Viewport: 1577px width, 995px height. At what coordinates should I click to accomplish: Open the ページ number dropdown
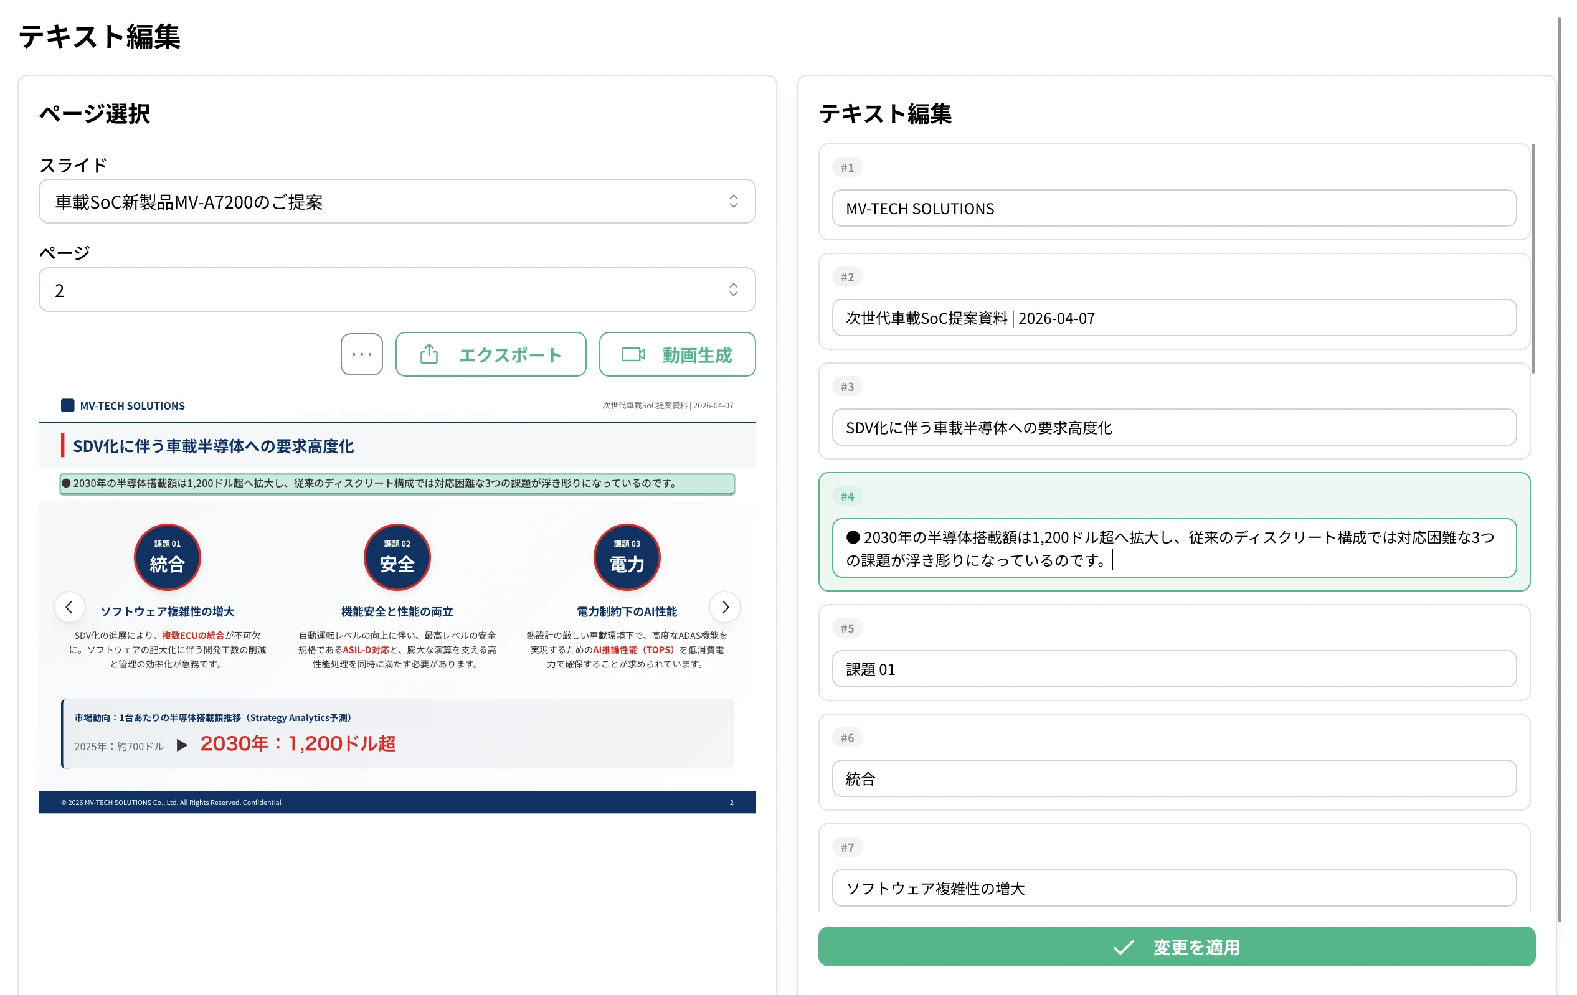pos(397,290)
